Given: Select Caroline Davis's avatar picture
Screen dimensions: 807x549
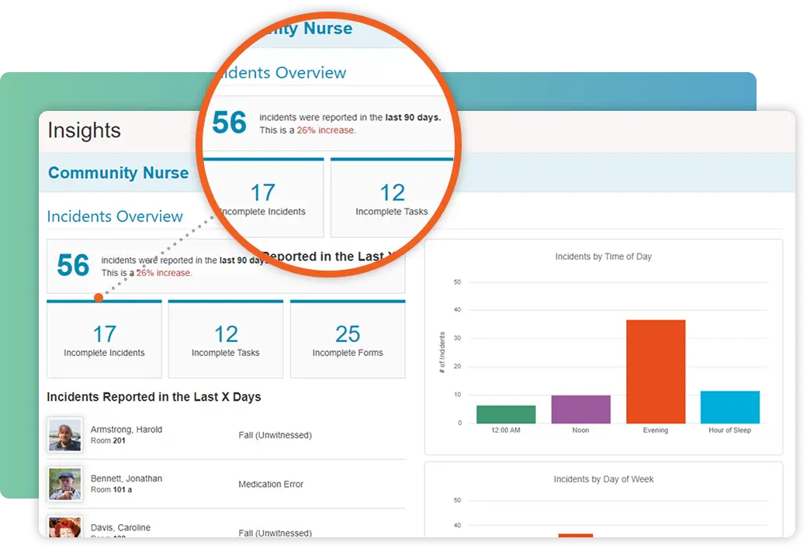Looking at the screenshot, I should click(x=64, y=527).
